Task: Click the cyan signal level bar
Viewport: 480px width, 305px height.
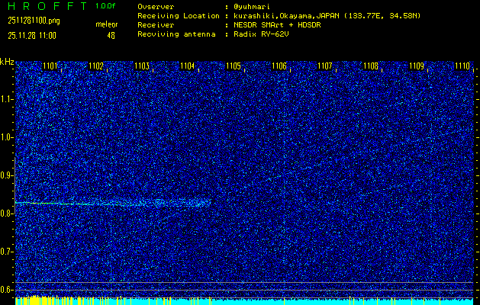Action: (x=244, y=301)
